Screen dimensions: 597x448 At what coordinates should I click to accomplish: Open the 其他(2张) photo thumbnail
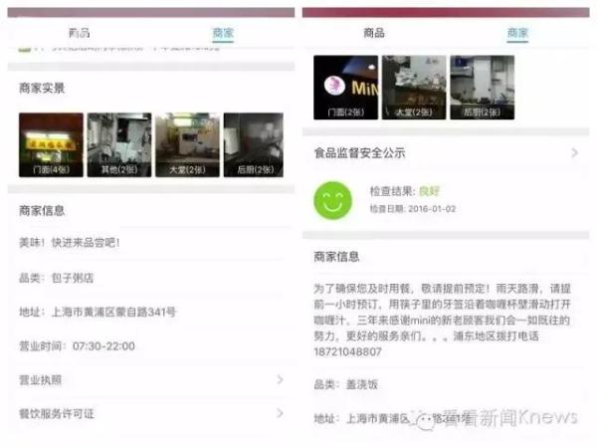coord(119,144)
